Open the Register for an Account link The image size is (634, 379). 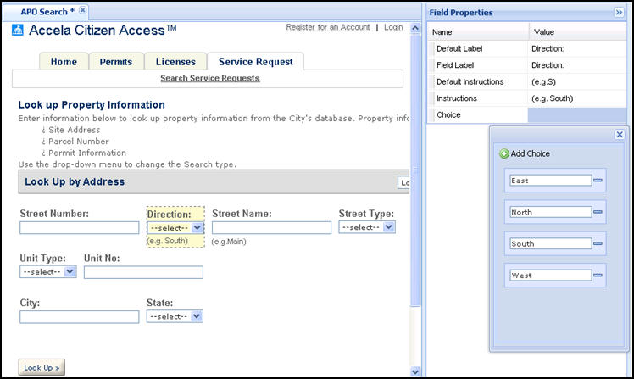(x=328, y=27)
